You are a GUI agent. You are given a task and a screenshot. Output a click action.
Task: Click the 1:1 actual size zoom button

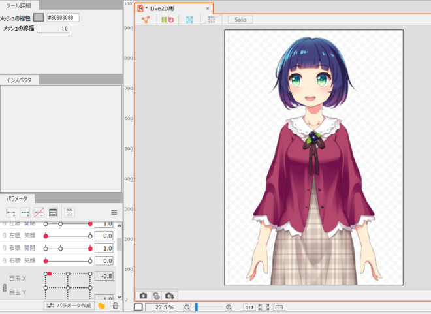249,307
